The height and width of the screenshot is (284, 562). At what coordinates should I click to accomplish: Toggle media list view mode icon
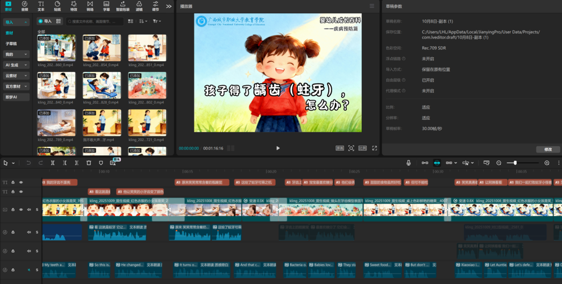(x=130, y=21)
